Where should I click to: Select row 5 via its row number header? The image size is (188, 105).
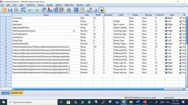[6, 31]
